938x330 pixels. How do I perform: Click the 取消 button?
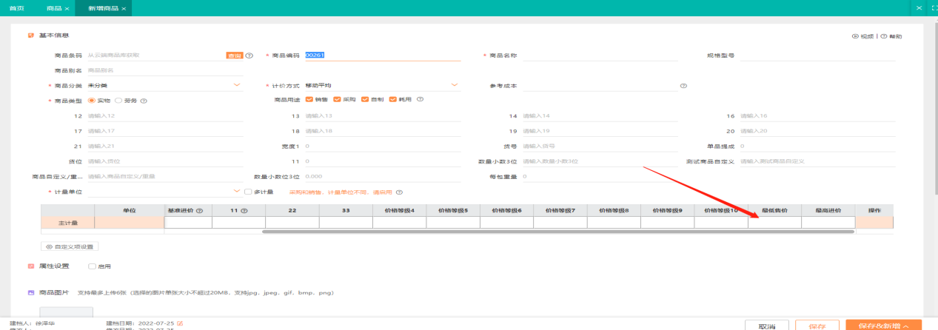pos(766,326)
